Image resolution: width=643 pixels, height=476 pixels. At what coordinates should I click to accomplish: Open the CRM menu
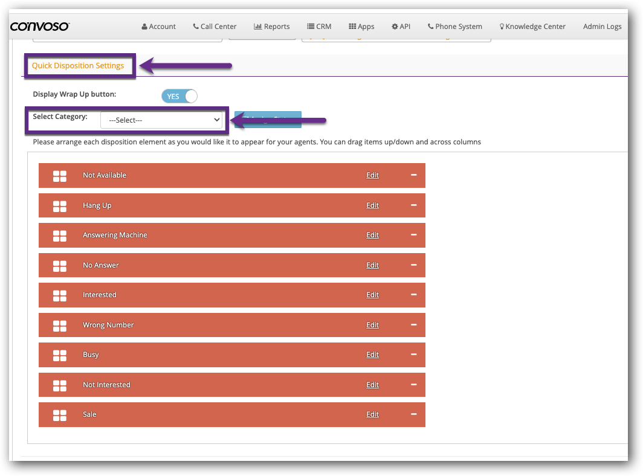click(x=319, y=27)
